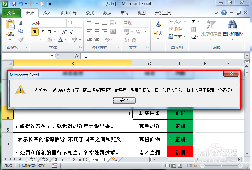The image size is (252, 170).
Task: Click the formula bar input showing 1
Action: (163, 56)
